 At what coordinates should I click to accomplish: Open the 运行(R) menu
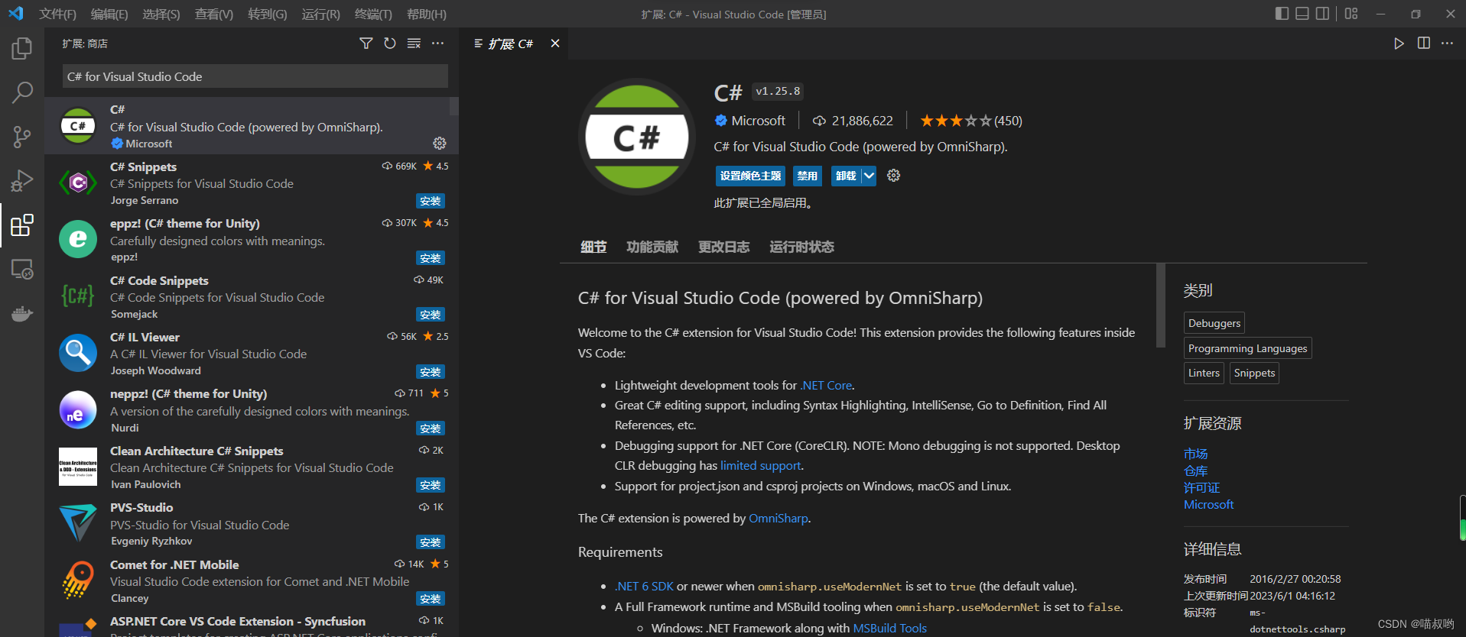[321, 14]
